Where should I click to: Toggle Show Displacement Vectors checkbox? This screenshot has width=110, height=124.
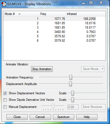(5, 93)
